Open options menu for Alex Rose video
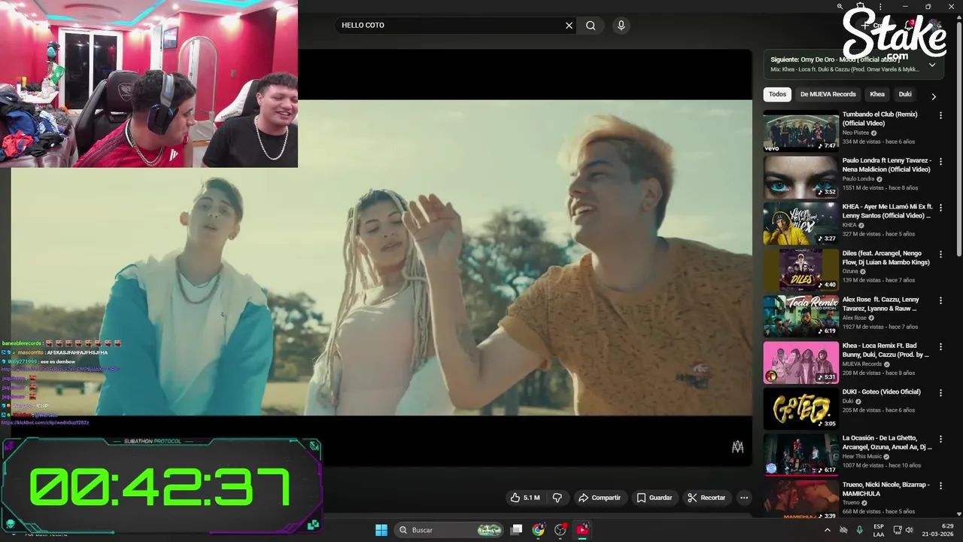Image resolution: width=963 pixels, height=542 pixels. point(940,300)
